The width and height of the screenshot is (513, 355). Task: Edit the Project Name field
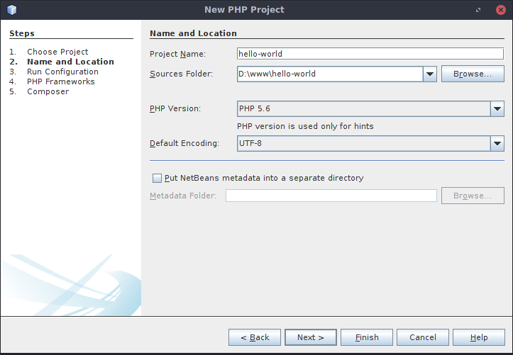point(370,54)
